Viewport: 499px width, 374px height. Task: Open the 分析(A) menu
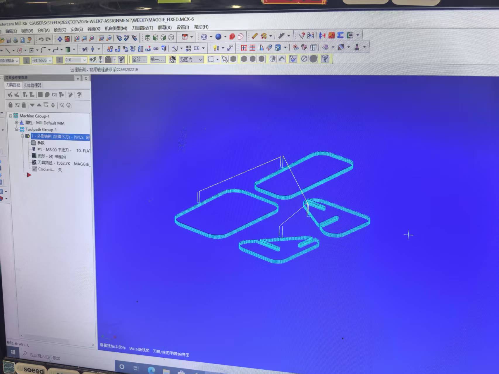coord(43,30)
